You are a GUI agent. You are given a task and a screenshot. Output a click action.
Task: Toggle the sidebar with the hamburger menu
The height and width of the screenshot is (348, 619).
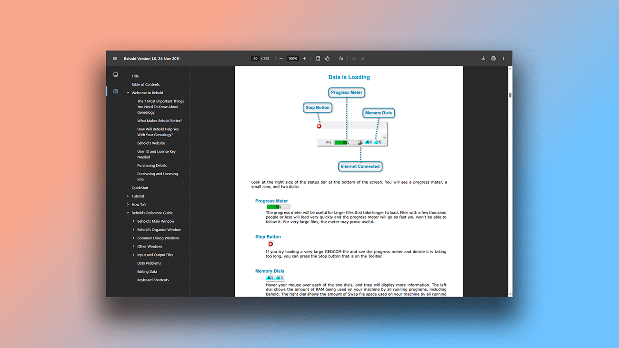pos(115,58)
